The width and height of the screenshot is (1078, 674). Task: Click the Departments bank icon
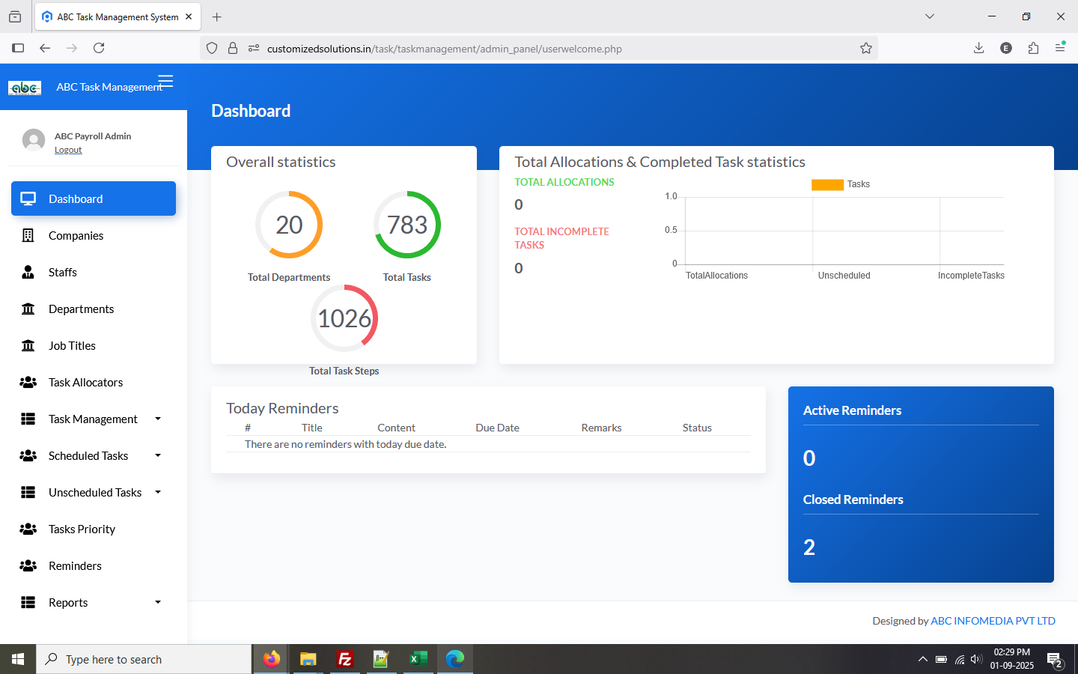pyautogui.click(x=28, y=309)
